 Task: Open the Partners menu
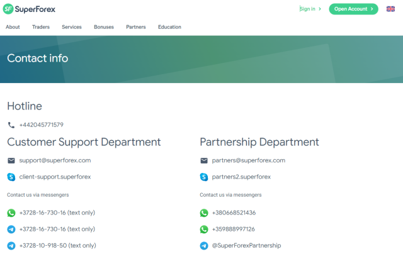coord(136,27)
